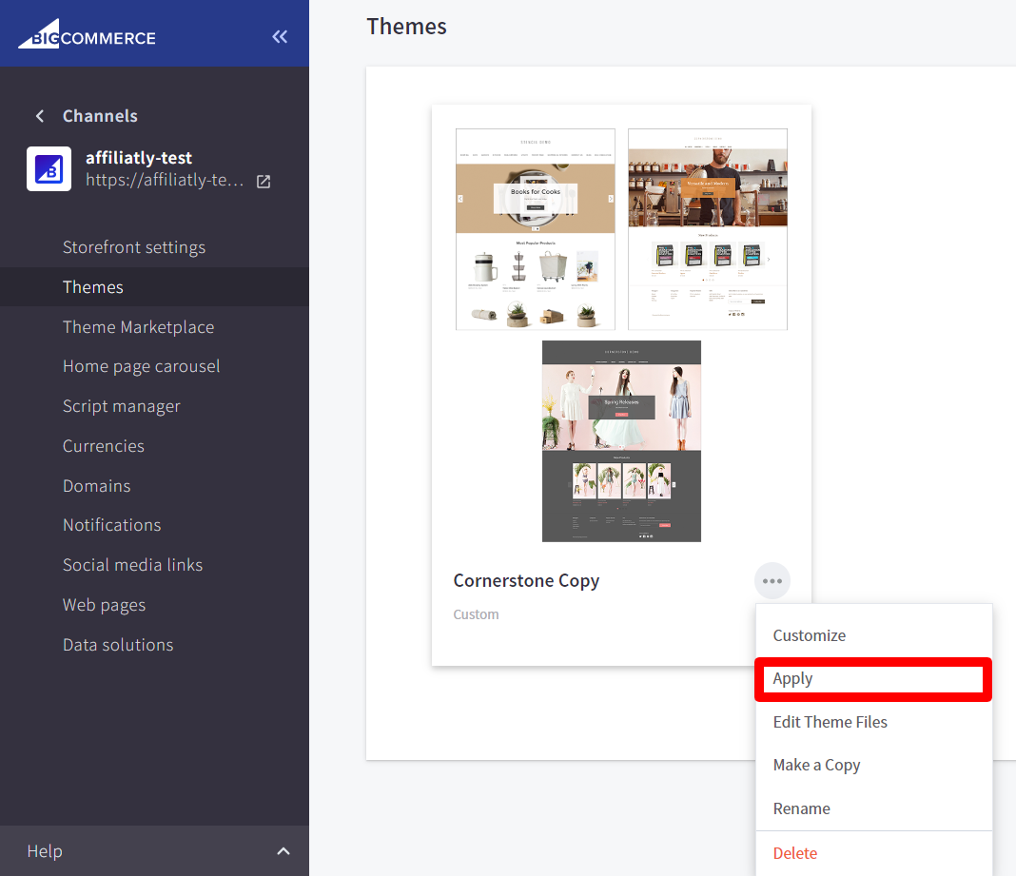Go back using Channels arrow
Image resolution: width=1016 pixels, height=876 pixels.
click(40, 116)
